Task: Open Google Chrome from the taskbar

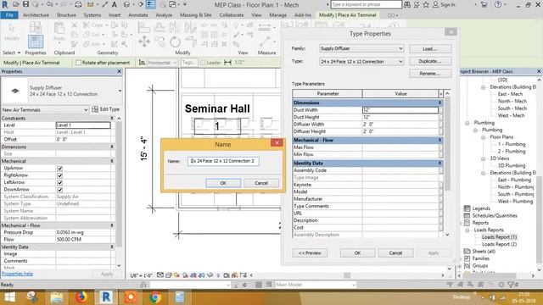Action: [155, 297]
